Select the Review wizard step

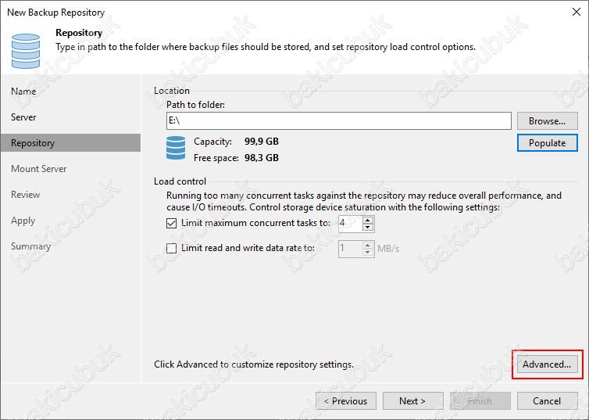[25, 195]
